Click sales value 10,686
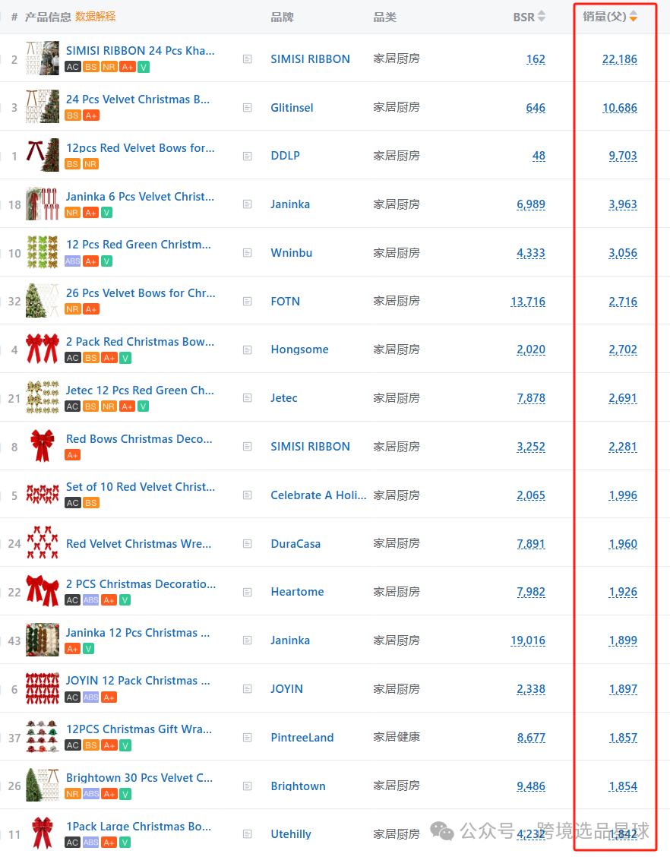 point(620,108)
